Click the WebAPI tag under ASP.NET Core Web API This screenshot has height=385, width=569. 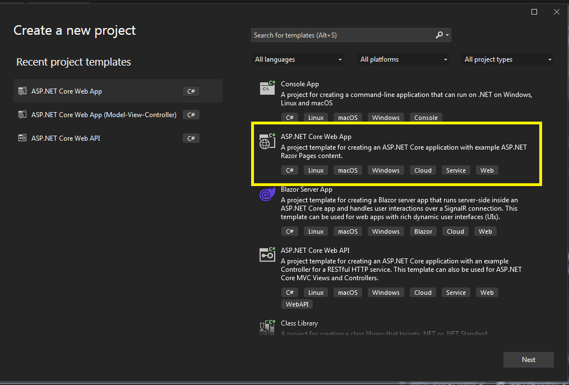pos(297,304)
